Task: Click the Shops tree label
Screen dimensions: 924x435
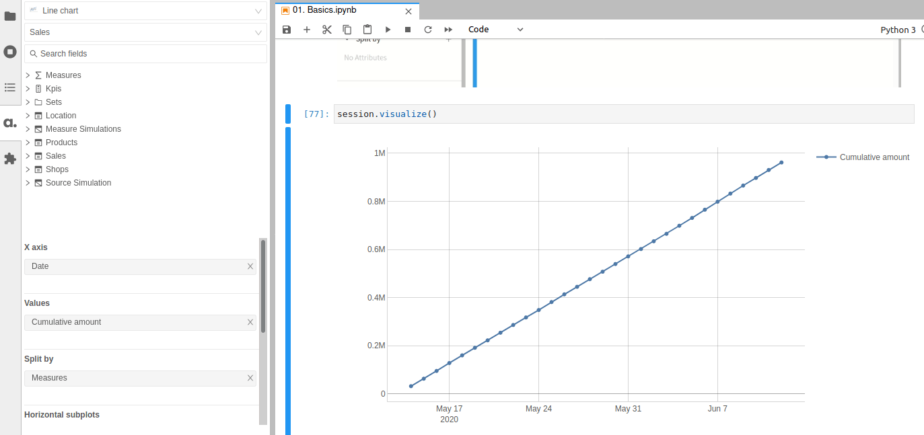Action: point(57,169)
